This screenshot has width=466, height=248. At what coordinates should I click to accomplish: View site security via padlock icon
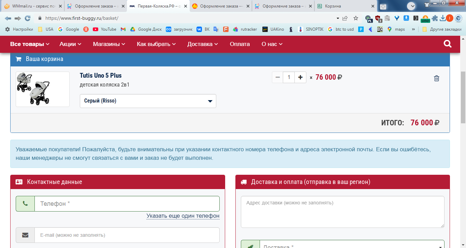point(40,18)
